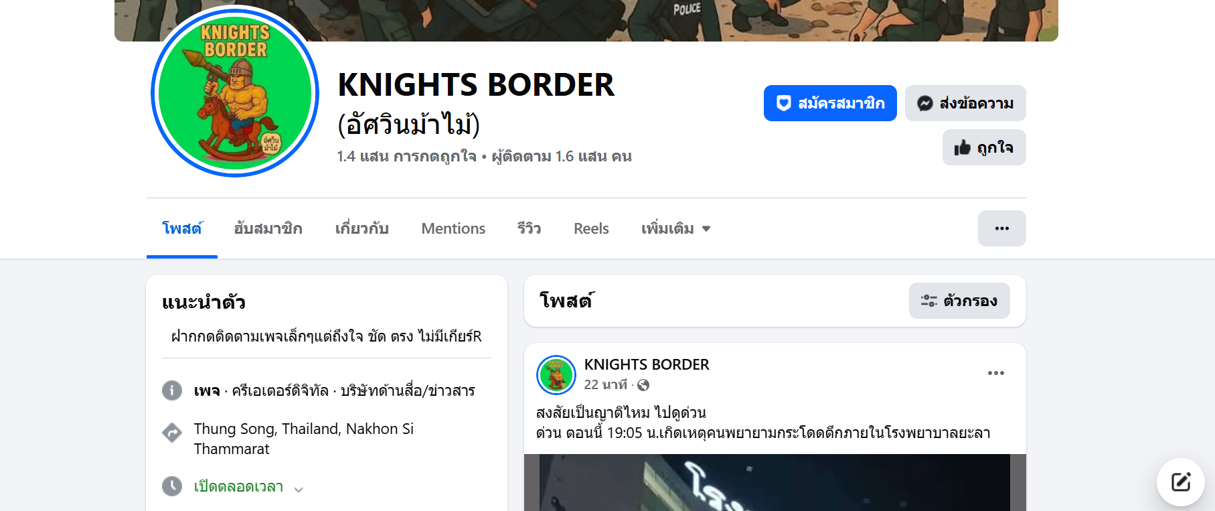Click the สมัครสมาชิก subscribe button
Screen dimensions: 1215x511
(830, 103)
